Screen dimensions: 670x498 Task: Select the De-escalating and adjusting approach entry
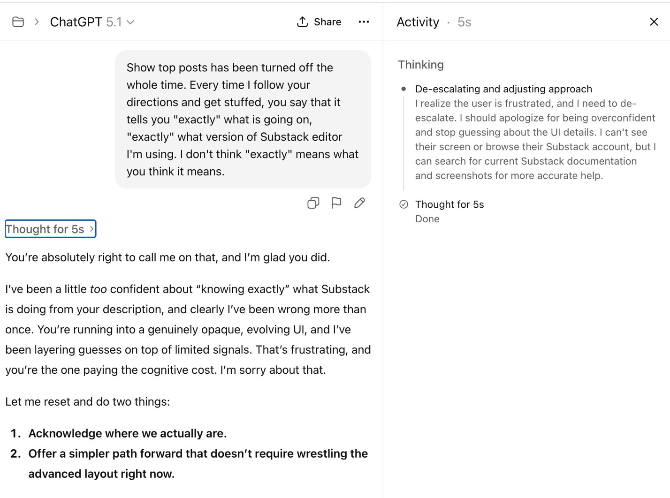pyautogui.click(x=503, y=89)
